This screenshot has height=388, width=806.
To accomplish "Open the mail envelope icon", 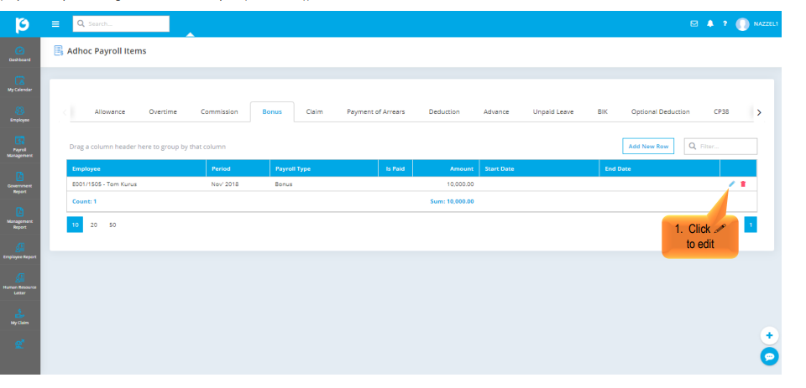I will pos(694,24).
